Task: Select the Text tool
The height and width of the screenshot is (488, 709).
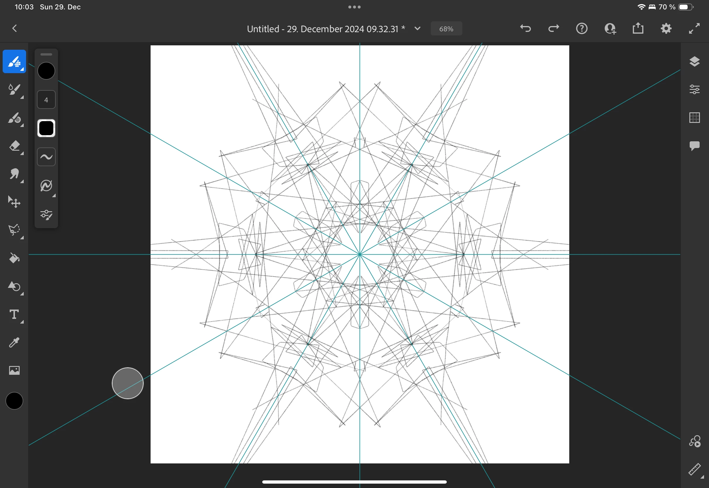Action: [14, 314]
